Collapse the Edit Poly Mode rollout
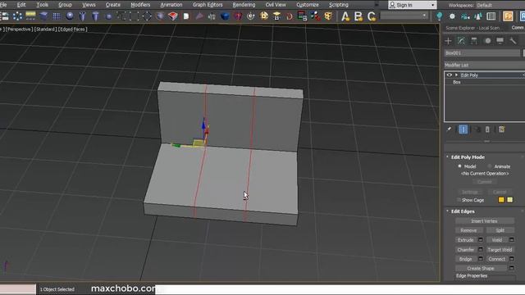525x295 pixels. 447,157
